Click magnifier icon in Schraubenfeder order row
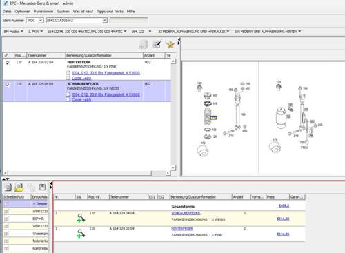This screenshot has width=345, height=253. (81, 218)
